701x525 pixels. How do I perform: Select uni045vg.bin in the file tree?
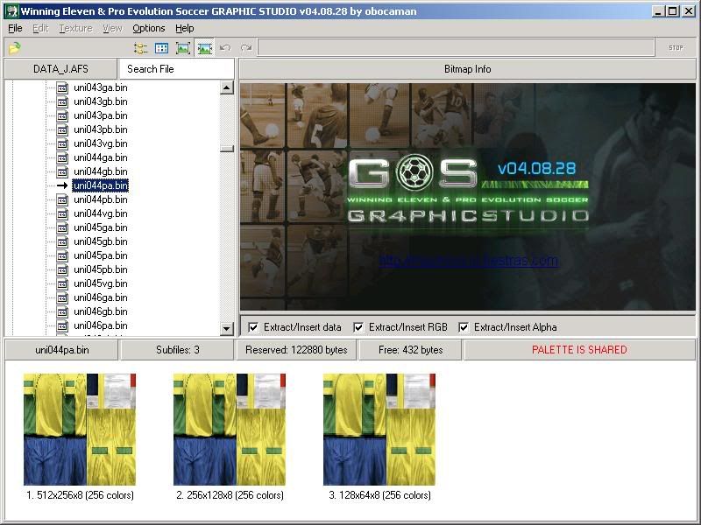pyautogui.click(x=101, y=283)
